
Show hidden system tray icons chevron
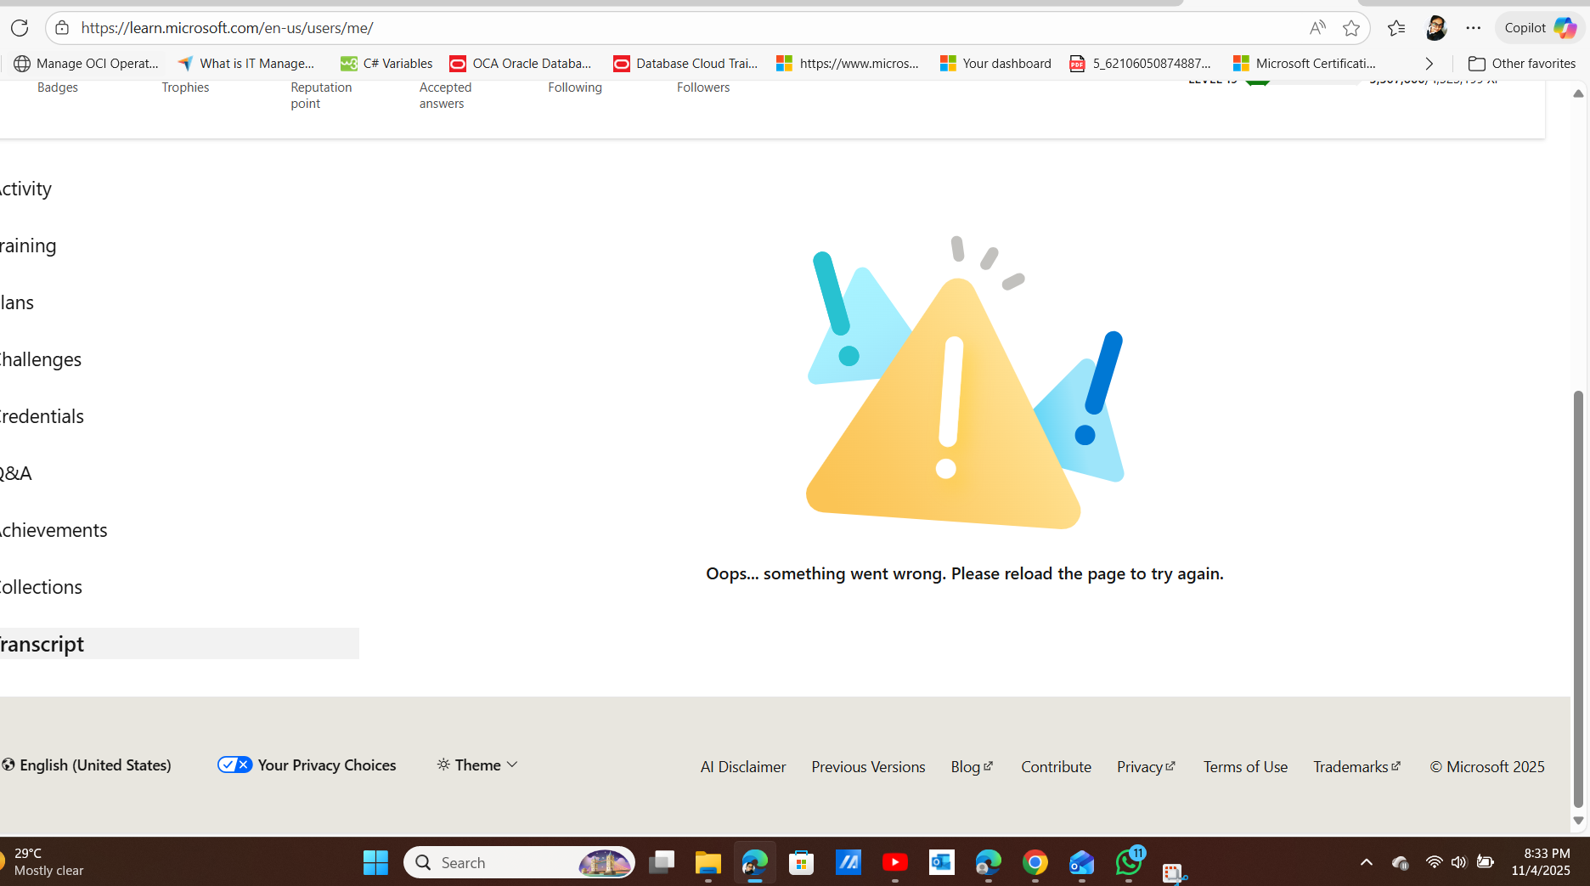[1366, 863]
